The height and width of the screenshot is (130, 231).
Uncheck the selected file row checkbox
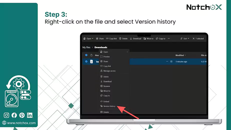tap(86, 61)
